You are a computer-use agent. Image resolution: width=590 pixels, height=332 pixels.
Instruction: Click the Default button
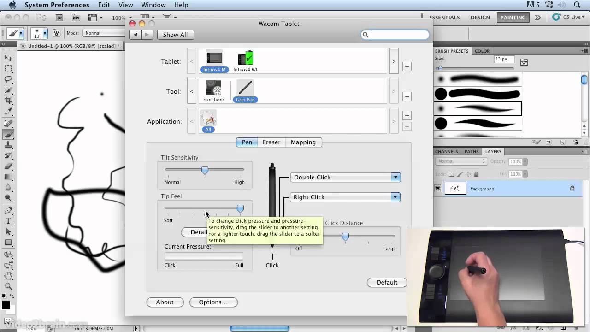coord(387,282)
